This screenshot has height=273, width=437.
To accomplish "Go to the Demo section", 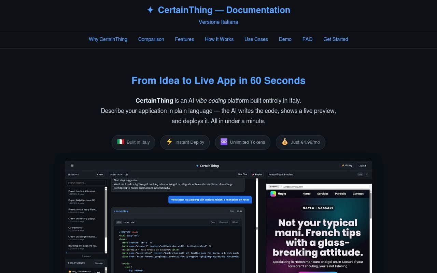I will click(285, 39).
